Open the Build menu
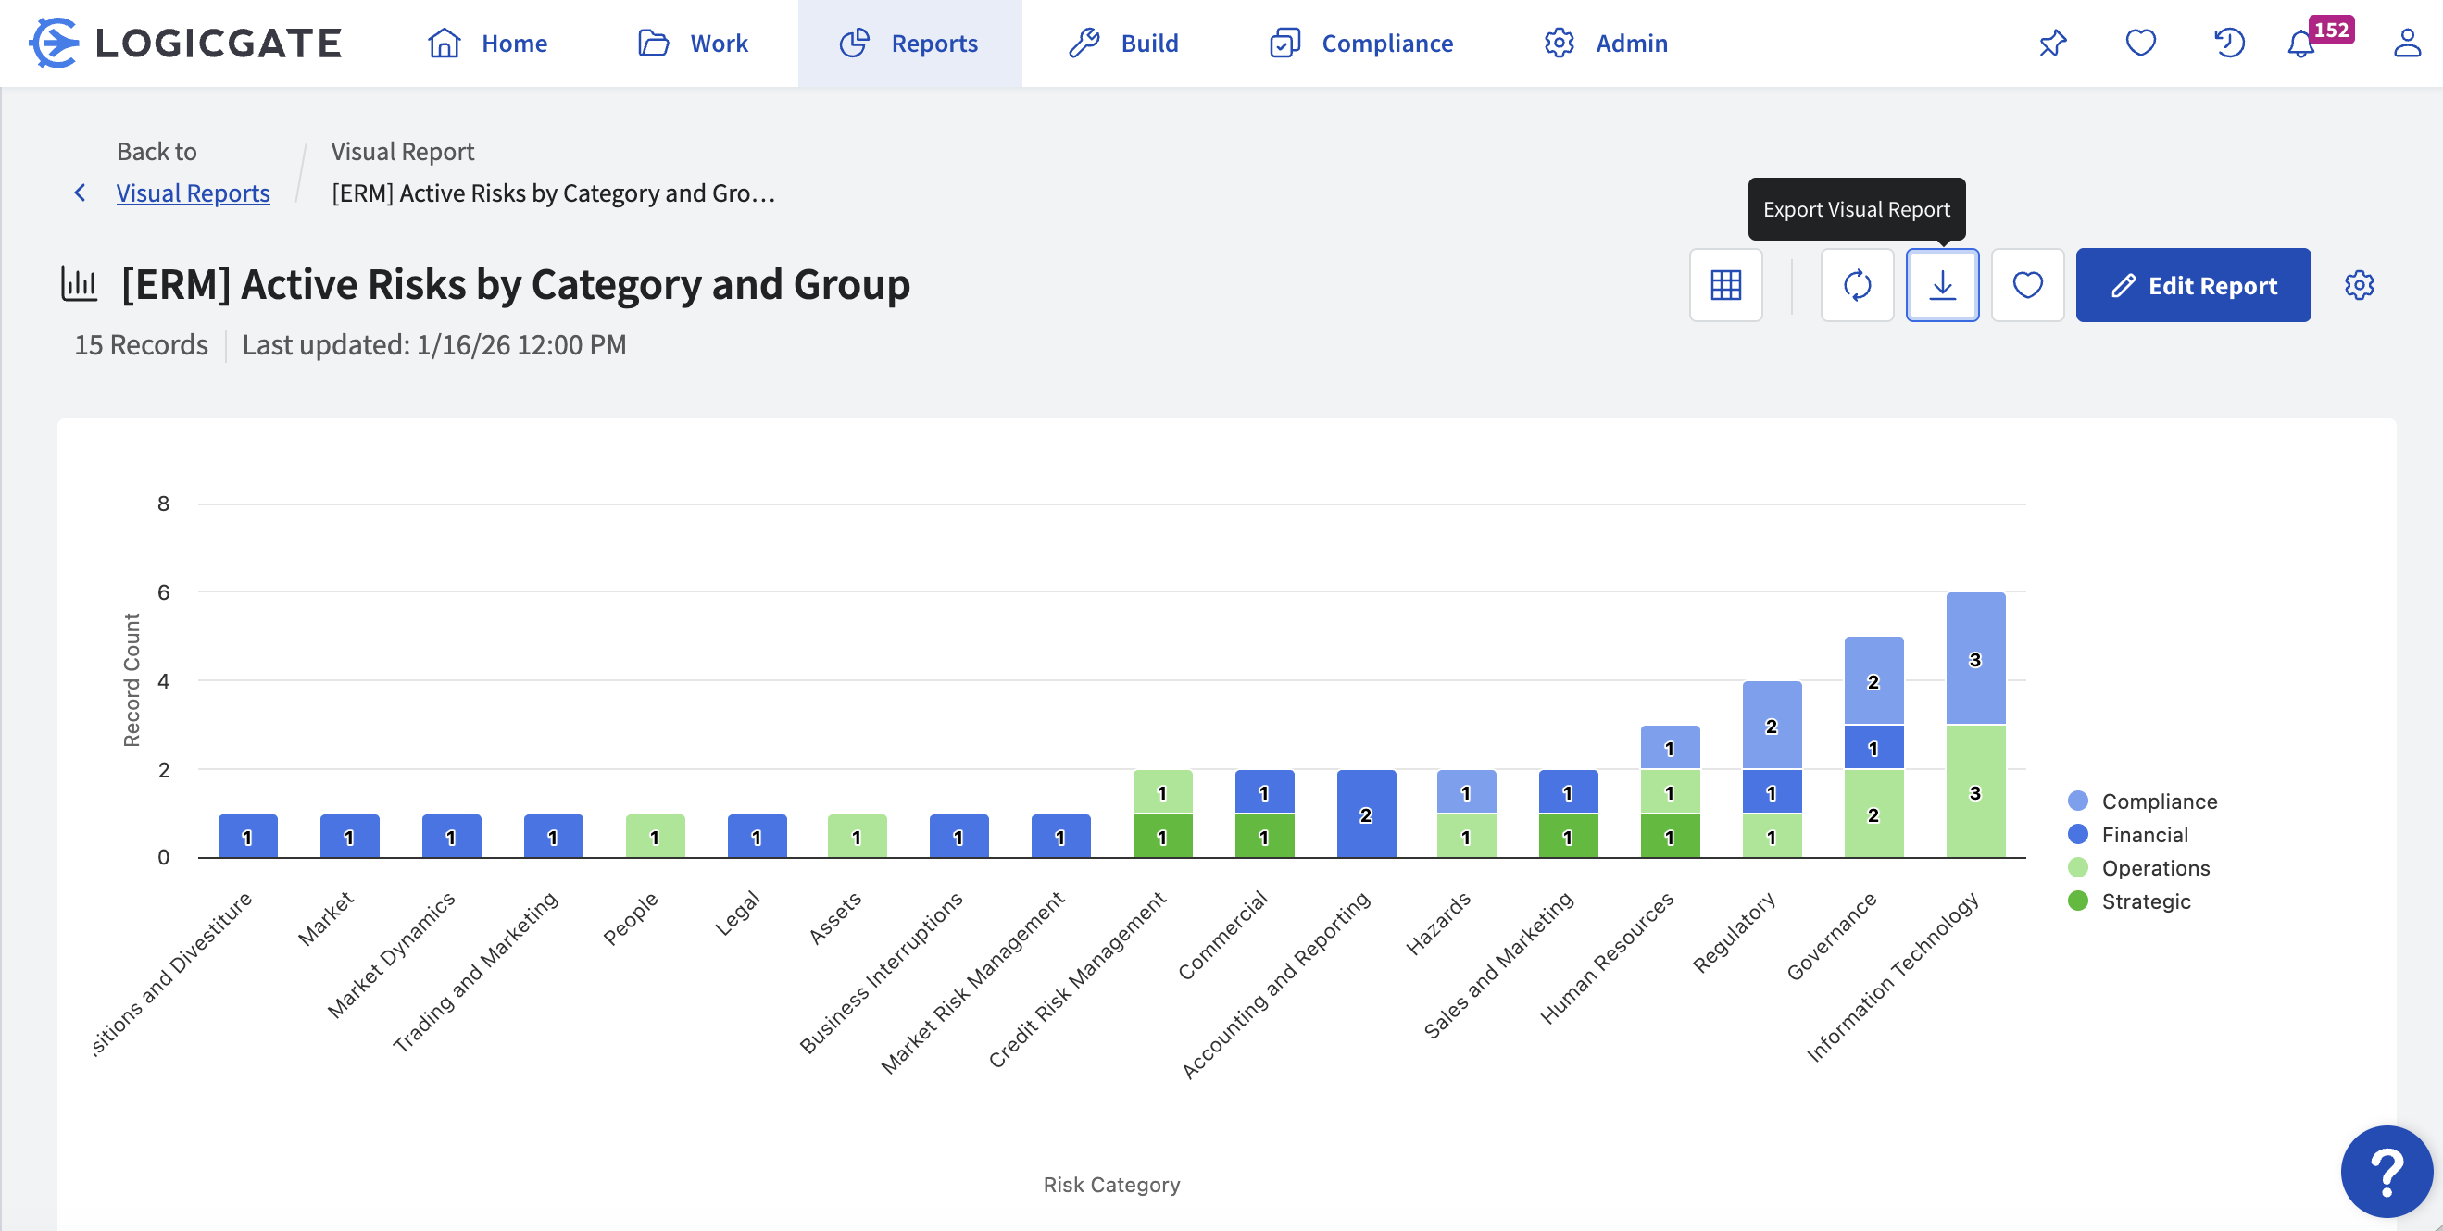 click(1124, 44)
